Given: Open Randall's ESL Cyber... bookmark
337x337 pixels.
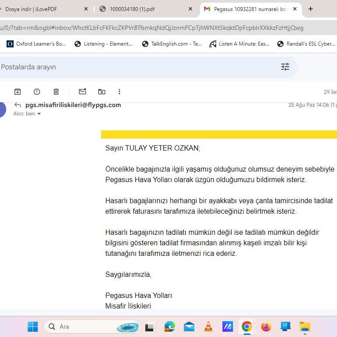Looking at the screenshot, I should click(x=306, y=44).
